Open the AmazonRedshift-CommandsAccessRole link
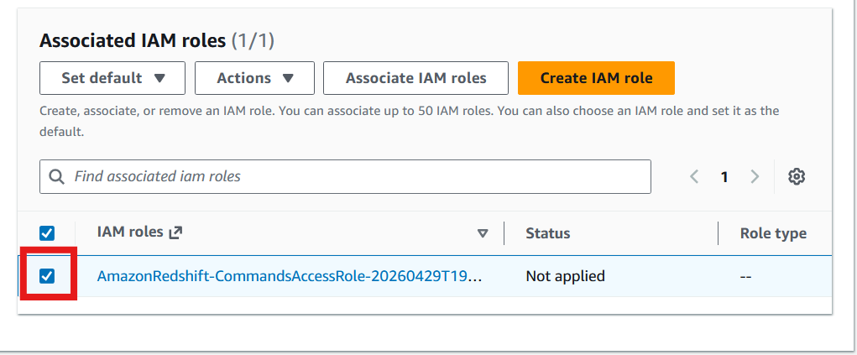857x355 pixels. (x=290, y=276)
